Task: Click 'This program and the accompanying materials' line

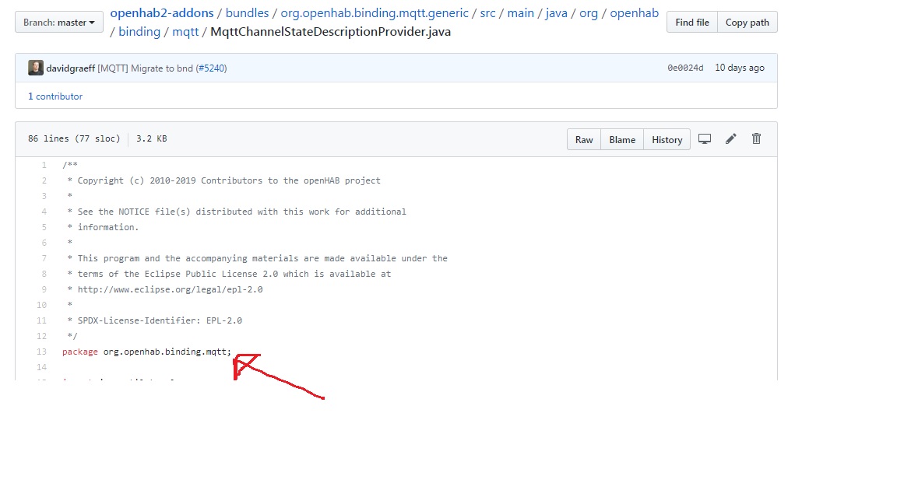Action: [x=258, y=258]
